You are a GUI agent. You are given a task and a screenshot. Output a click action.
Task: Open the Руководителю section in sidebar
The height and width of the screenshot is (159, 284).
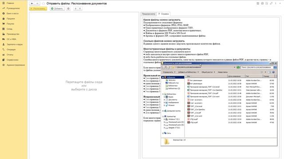point(13,8)
